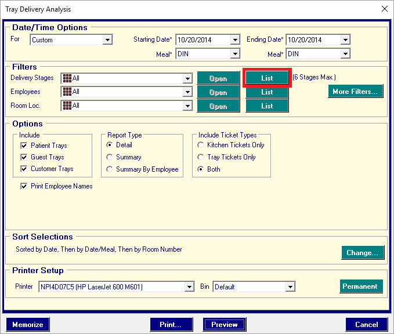This screenshot has width=394, height=334.
Task: Open the Employees filter selection
Action: (x=218, y=92)
